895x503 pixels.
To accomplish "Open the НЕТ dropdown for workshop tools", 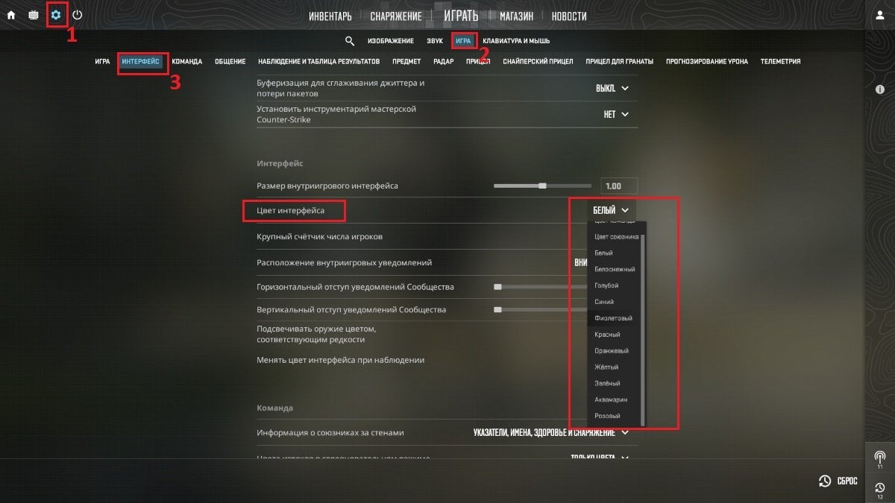I will pyautogui.click(x=616, y=114).
